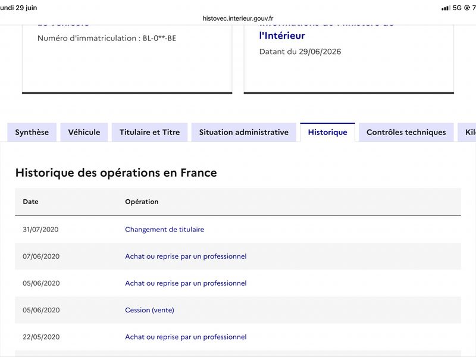476x357 pixels.
Task: Tap the histovec.interieur.gouv.fr address bar
Action: (x=238, y=18)
